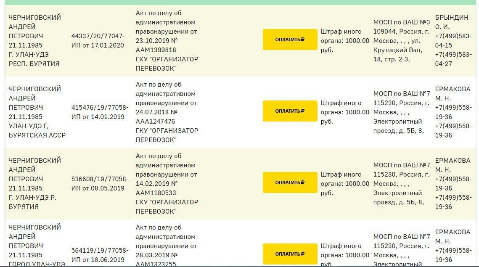Select case number 564119/19/77058-ИП text
479x267 pixels.
click(100, 255)
